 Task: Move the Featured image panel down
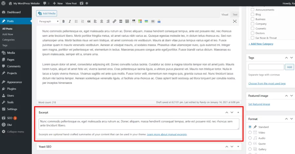292,96
